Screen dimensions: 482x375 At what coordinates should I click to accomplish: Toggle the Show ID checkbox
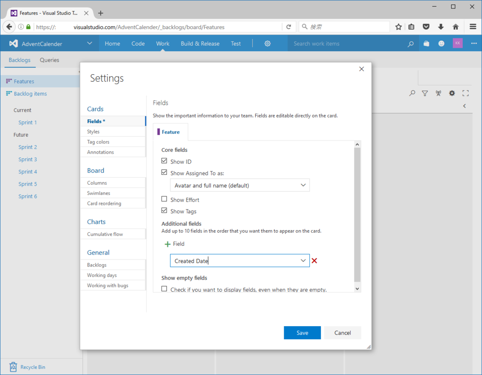164,161
